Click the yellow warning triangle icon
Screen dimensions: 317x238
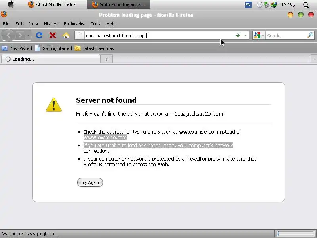coord(54,105)
